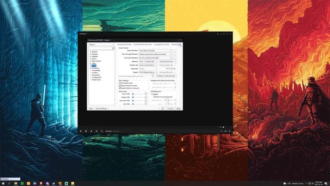Reset the Center mixer level
The width and height of the screenshot is (330, 186).
[x=145, y=97]
